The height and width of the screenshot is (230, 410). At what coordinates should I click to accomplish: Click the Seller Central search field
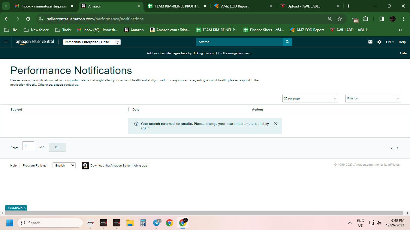pyautogui.click(x=240, y=42)
